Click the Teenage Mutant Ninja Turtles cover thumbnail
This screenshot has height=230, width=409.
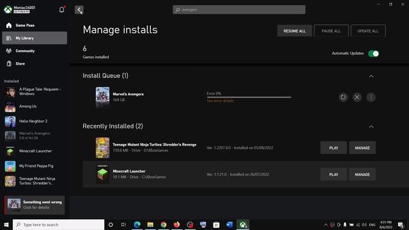click(x=102, y=148)
